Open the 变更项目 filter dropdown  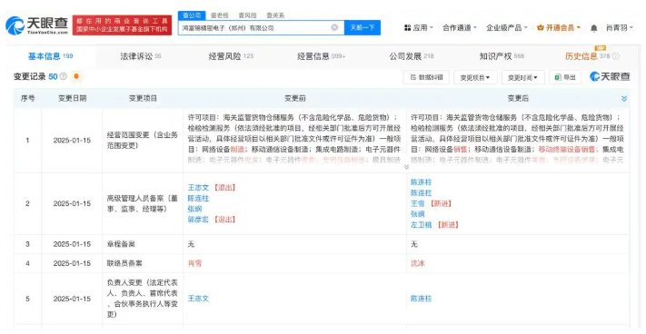coord(475,77)
